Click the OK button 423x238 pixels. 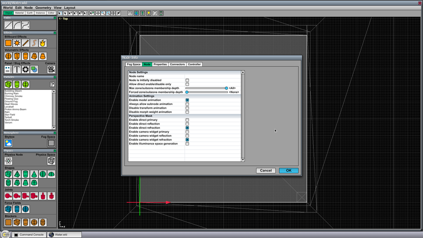coord(289,170)
